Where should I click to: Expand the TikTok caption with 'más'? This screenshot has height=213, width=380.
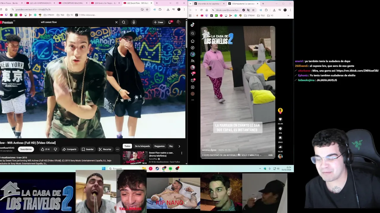270,155
